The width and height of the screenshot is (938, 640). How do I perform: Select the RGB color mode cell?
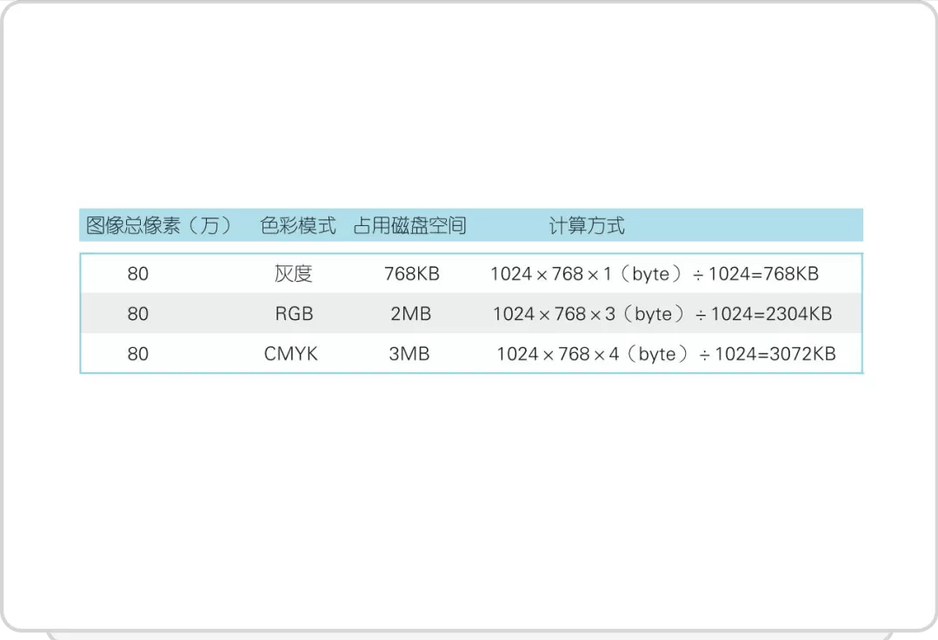[294, 314]
